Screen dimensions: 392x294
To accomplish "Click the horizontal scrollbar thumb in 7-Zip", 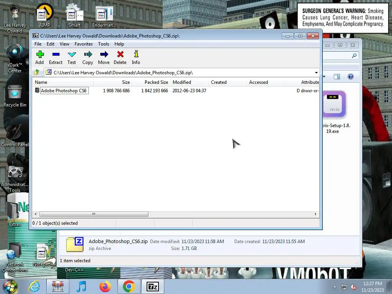I will (94, 214).
